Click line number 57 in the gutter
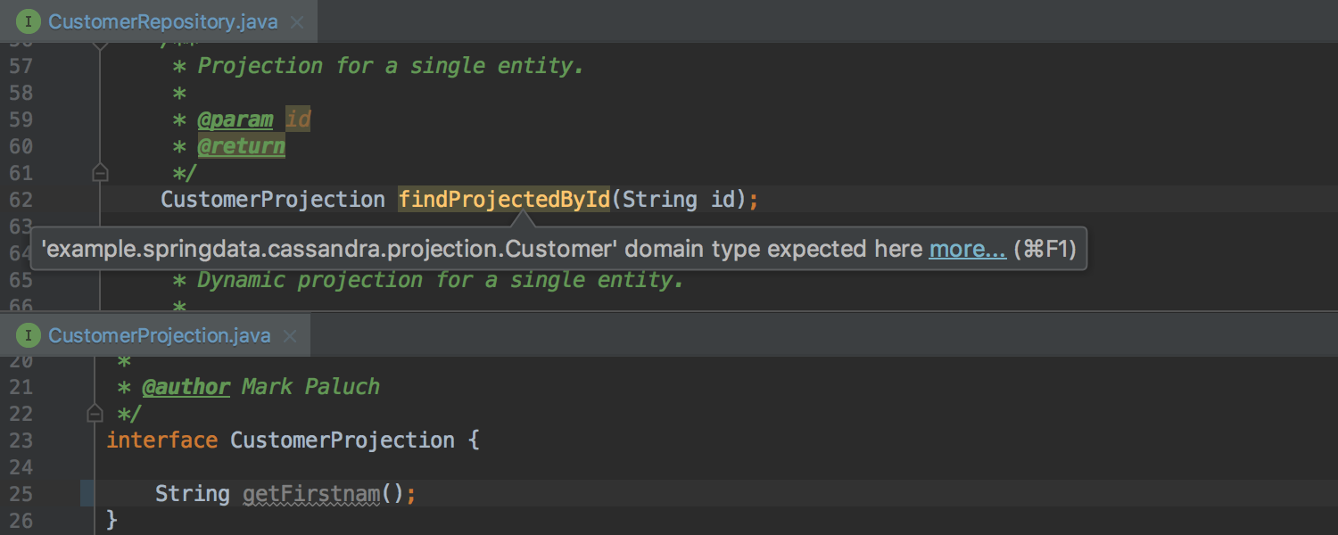 point(21,66)
